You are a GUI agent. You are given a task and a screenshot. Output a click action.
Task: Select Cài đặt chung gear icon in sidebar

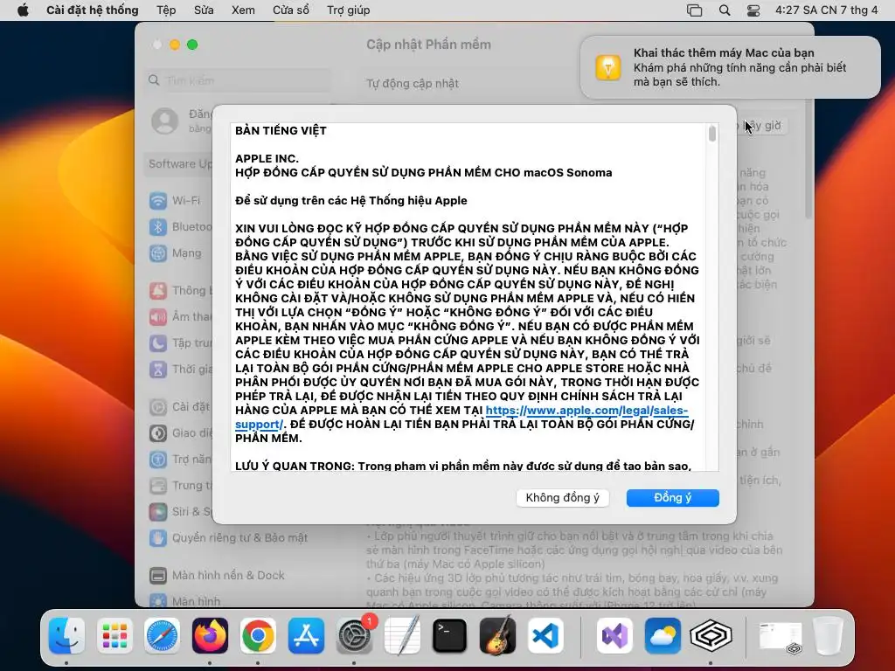(158, 407)
